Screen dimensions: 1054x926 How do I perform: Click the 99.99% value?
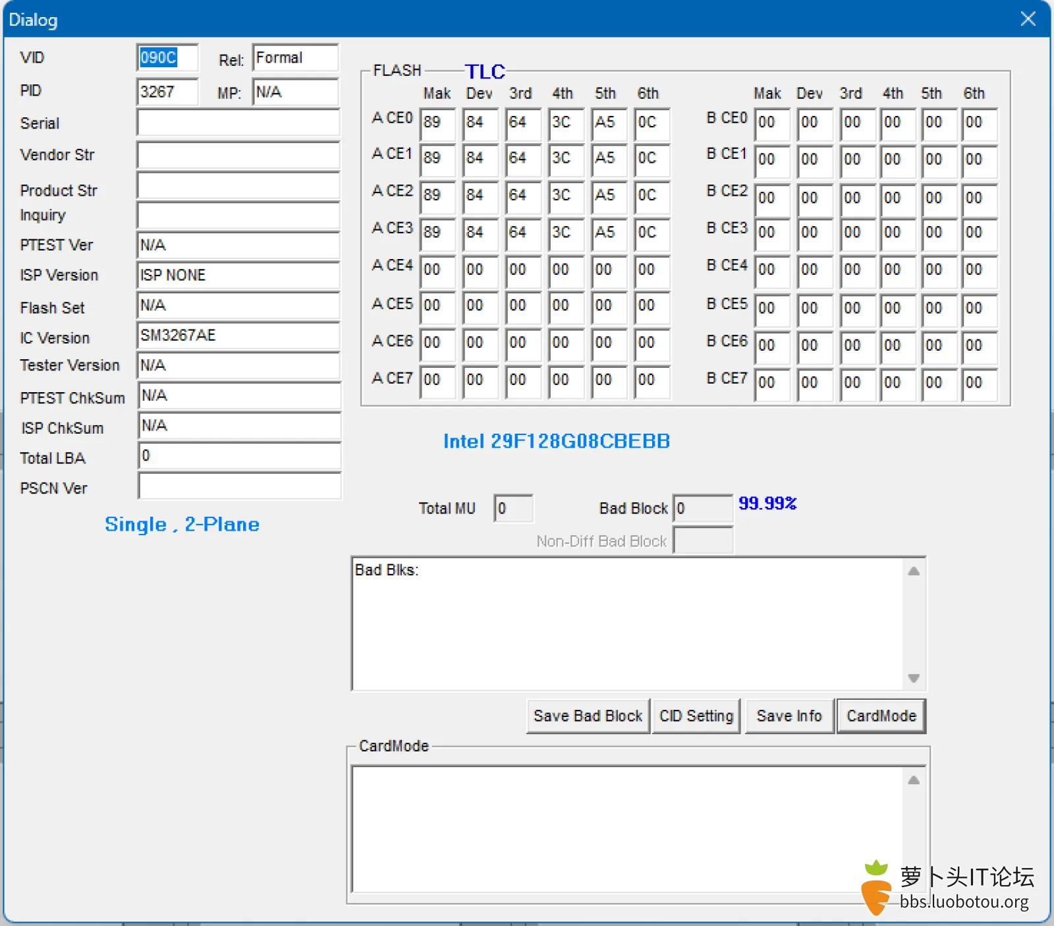tap(767, 504)
